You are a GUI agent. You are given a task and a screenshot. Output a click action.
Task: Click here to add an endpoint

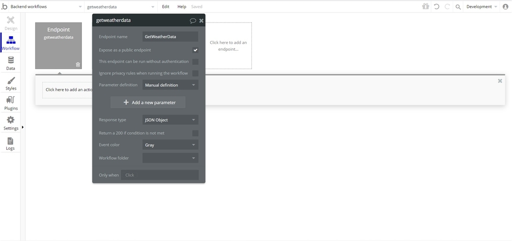[228, 46]
